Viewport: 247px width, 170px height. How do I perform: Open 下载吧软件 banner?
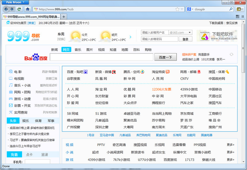click(217, 36)
